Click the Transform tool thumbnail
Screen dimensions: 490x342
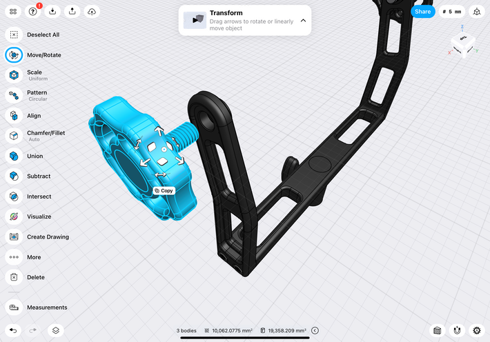coord(195,20)
